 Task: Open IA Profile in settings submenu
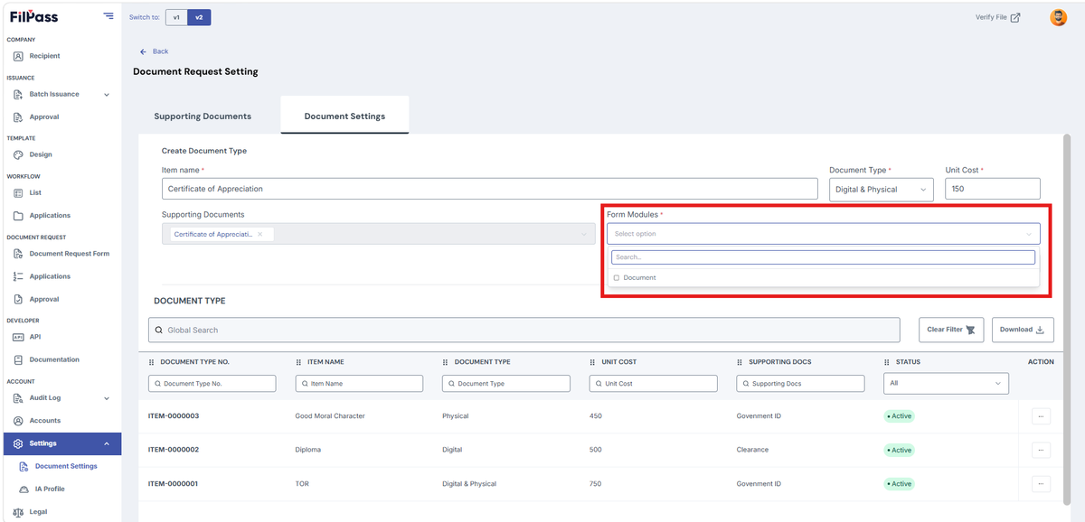tap(50, 489)
